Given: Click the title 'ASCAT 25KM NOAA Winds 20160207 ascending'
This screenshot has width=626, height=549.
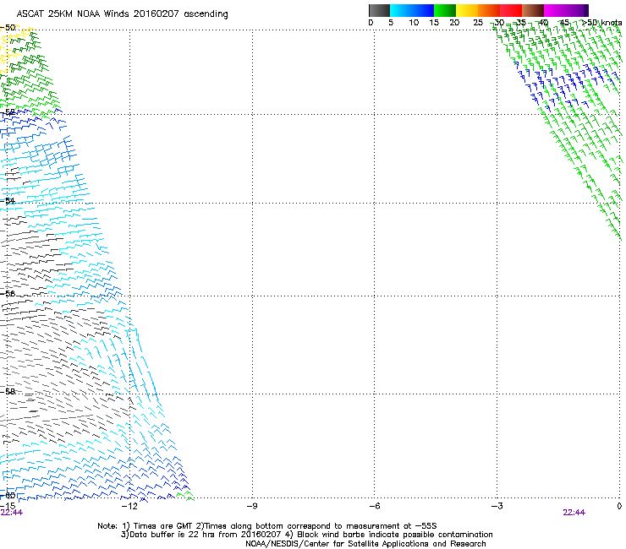Looking at the screenshot, I should tap(122, 14).
